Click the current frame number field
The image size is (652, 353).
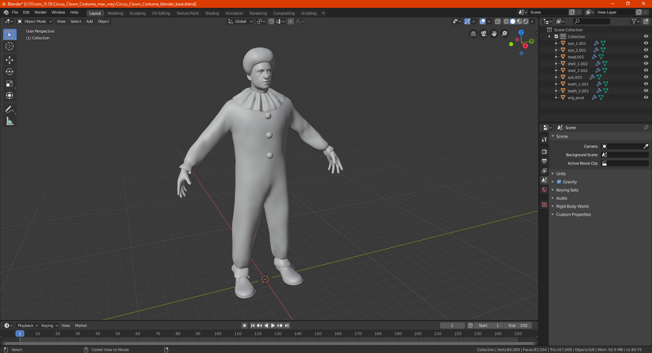pyautogui.click(x=452, y=326)
